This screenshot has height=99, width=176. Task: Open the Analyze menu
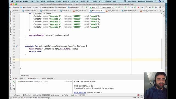coord(66,1)
